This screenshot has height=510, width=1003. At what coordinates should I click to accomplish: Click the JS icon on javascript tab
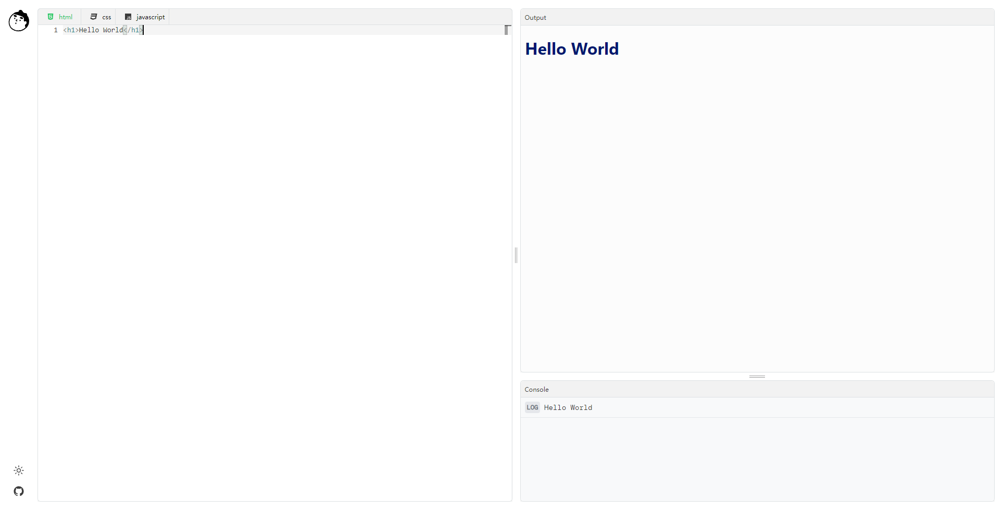[x=128, y=17]
